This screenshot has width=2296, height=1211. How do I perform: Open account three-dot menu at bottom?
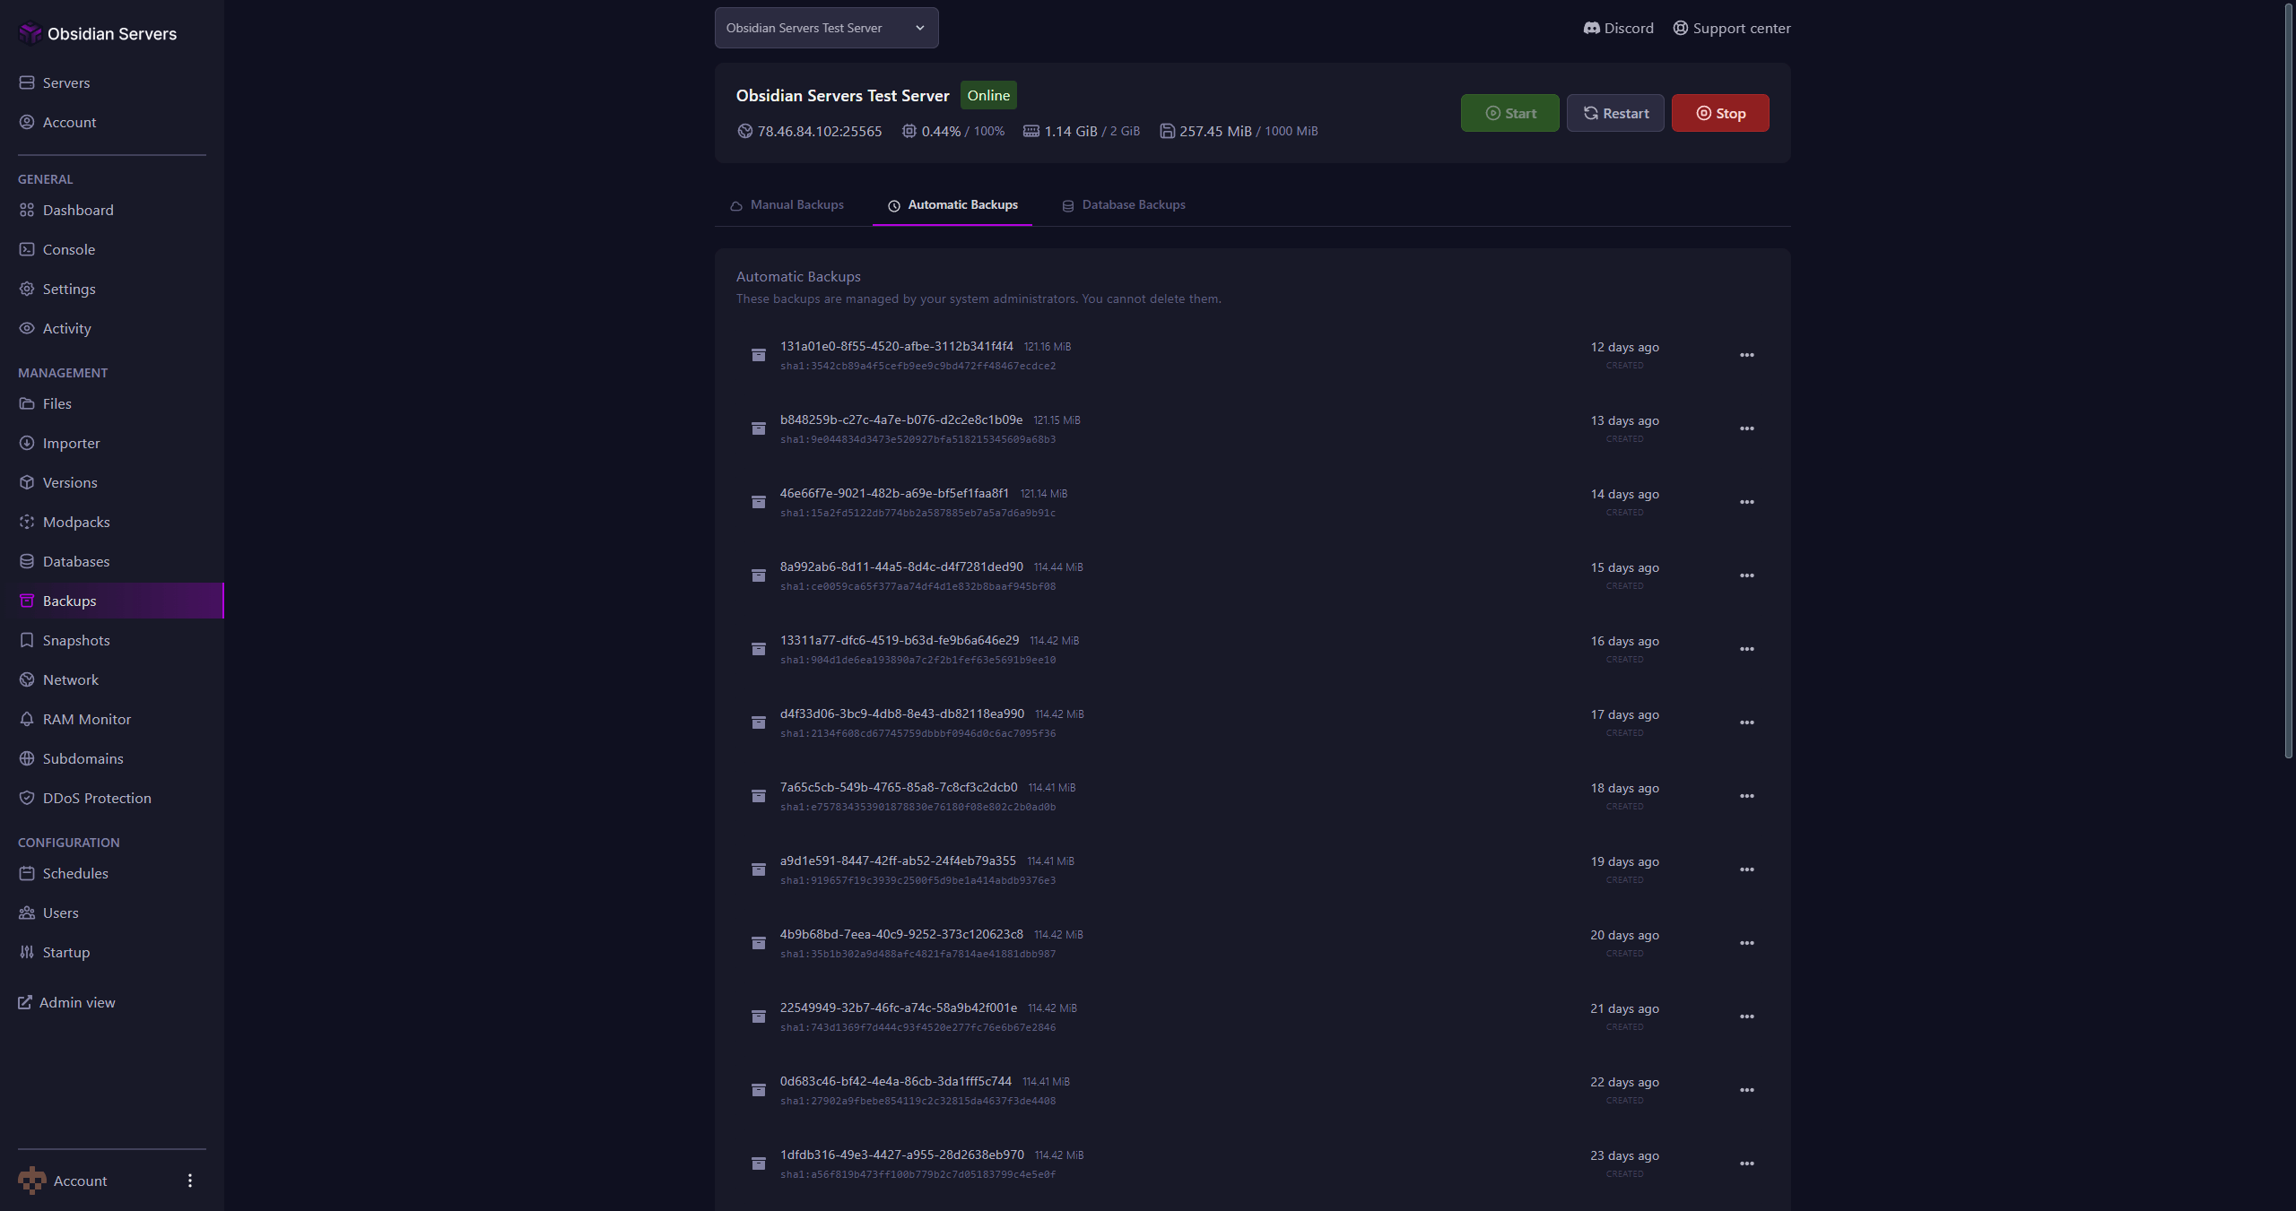(189, 1181)
